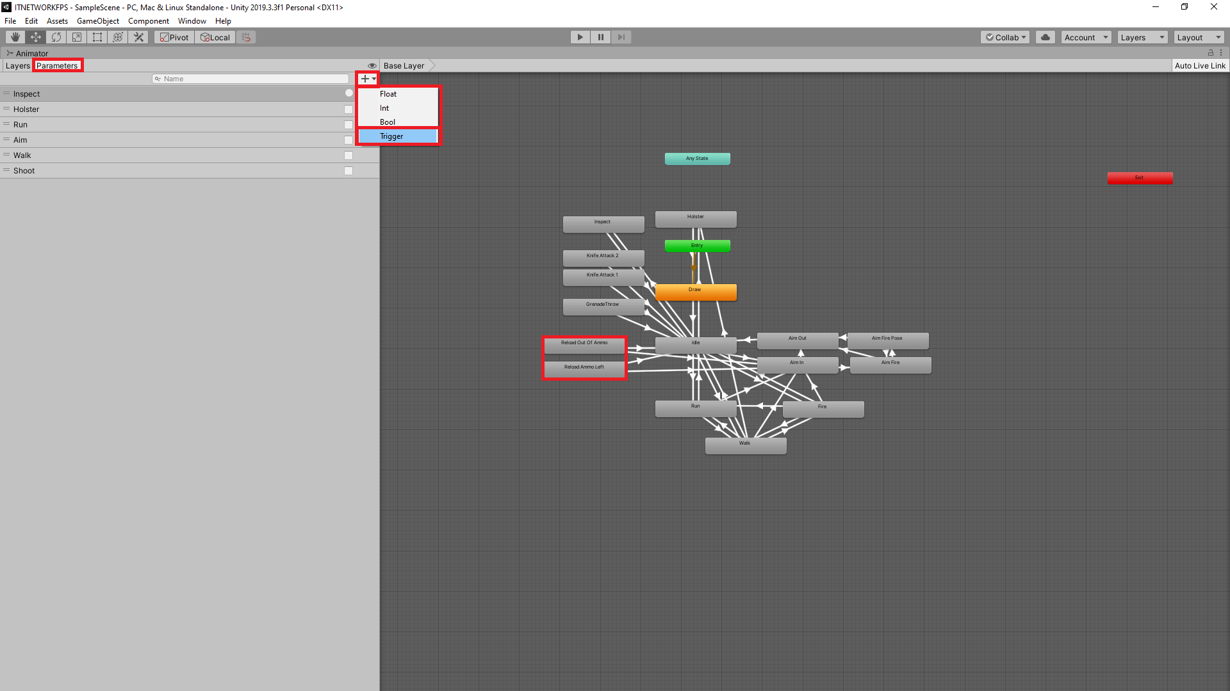Image resolution: width=1230 pixels, height=691 pixels.
Task: Select the Hand tool
Action: coord(14,36)
